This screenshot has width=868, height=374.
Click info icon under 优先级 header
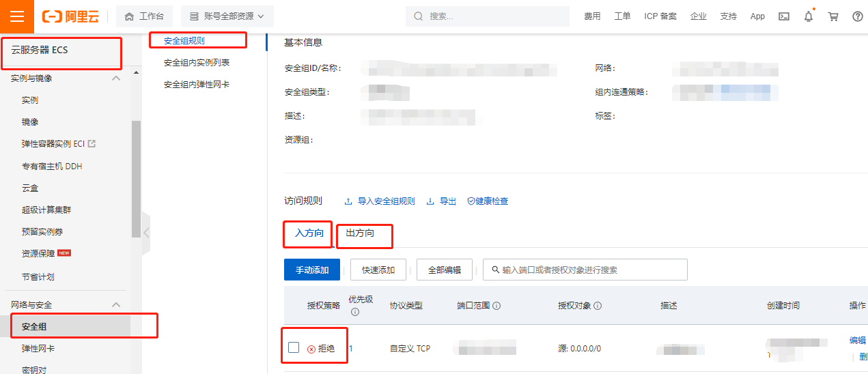[355, 312]
